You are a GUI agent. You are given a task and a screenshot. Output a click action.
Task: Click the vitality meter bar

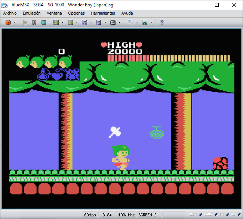169,58
